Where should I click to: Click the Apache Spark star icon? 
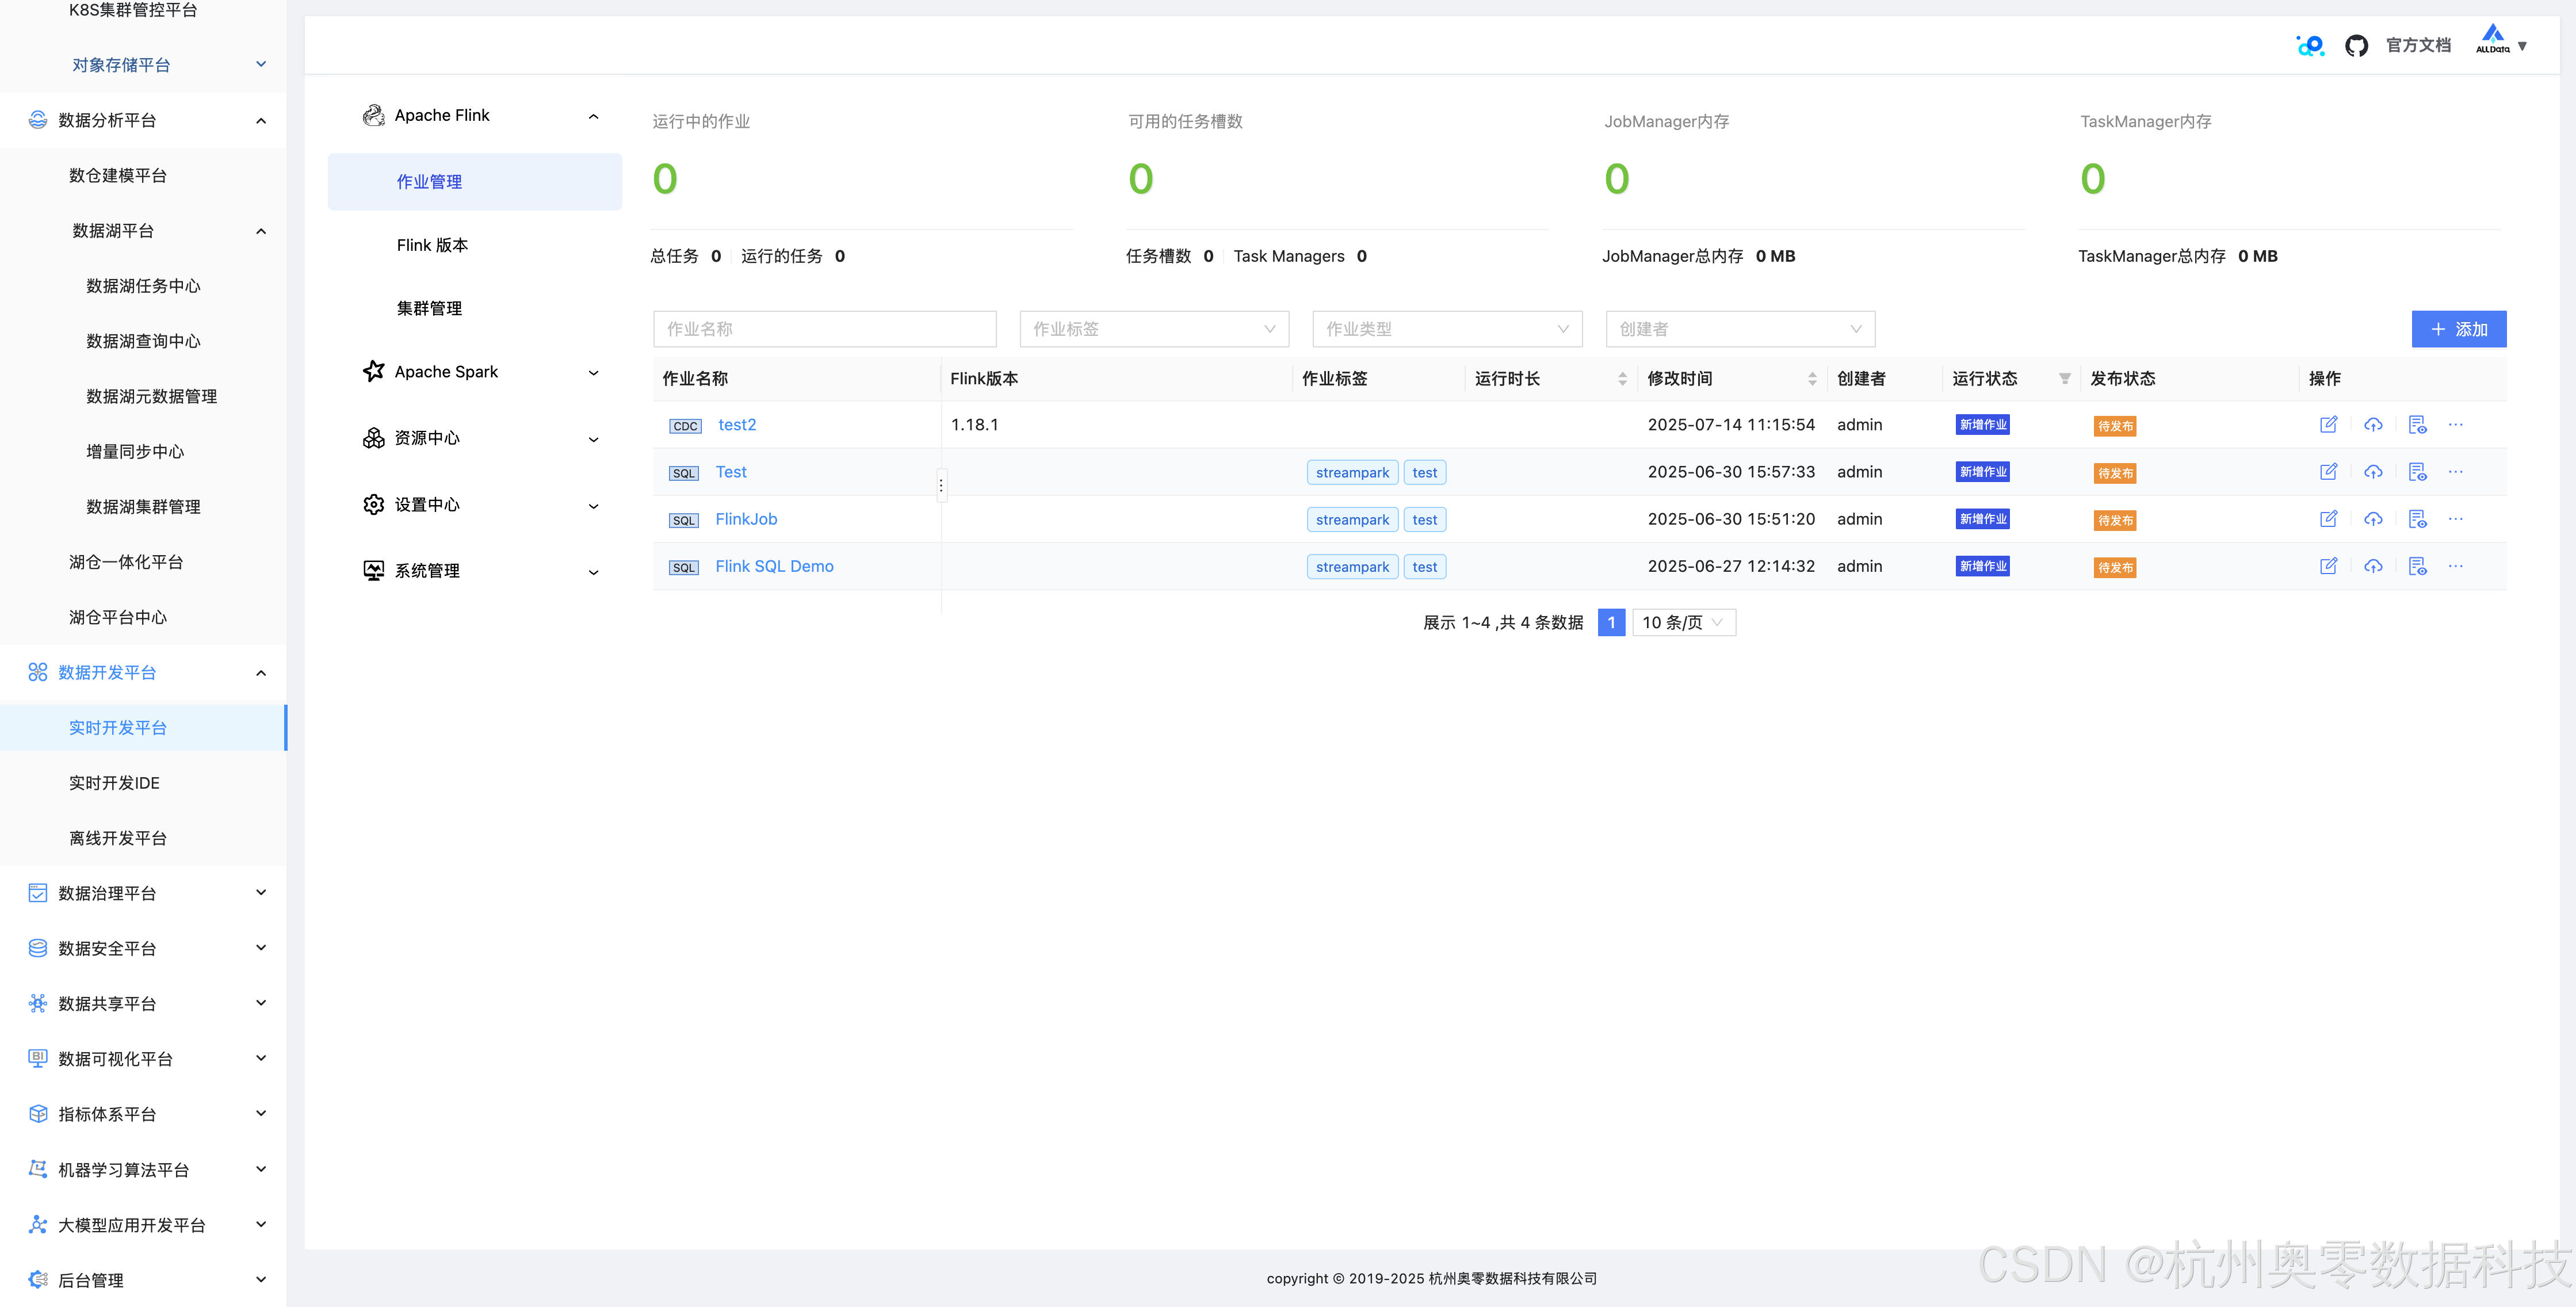tap(373, 371)
